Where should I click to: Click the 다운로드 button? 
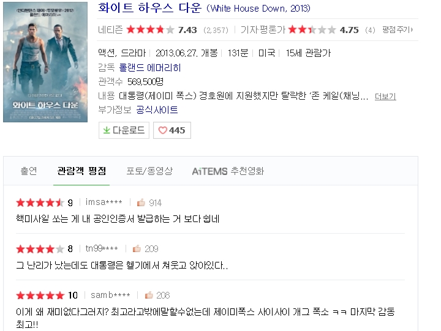tap(124, 130)
